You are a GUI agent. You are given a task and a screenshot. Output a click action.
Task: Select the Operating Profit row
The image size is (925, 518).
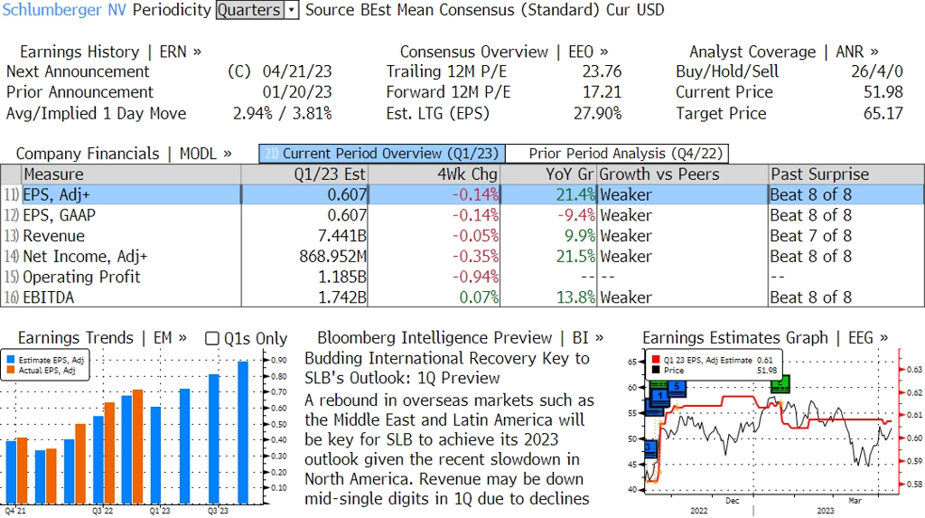tap(462, 277)
